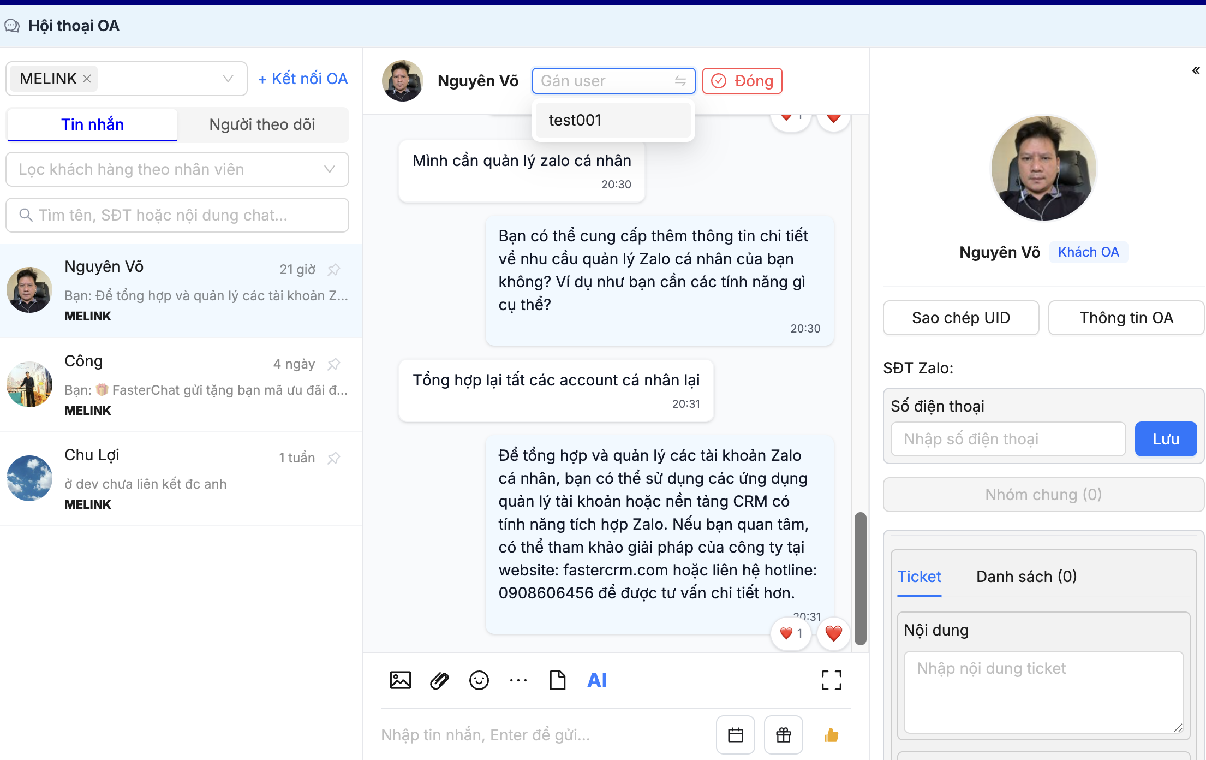Click the Khách OA tag
Image resolution: width=1206 pixels, height=760 pixels.
[1088, 252]
